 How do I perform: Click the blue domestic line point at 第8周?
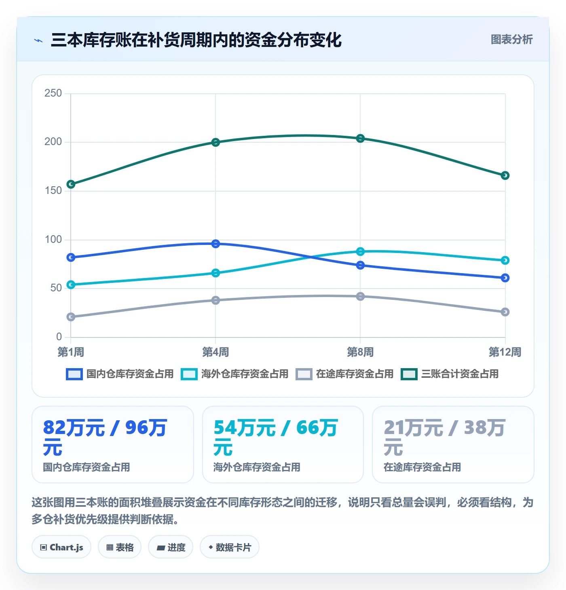coord(360,265)
